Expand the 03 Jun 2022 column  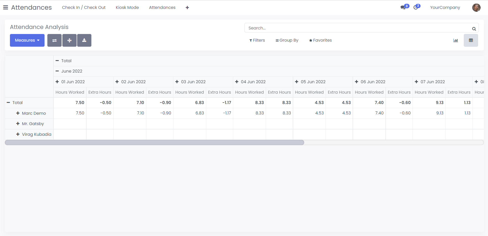pos(190,82)
